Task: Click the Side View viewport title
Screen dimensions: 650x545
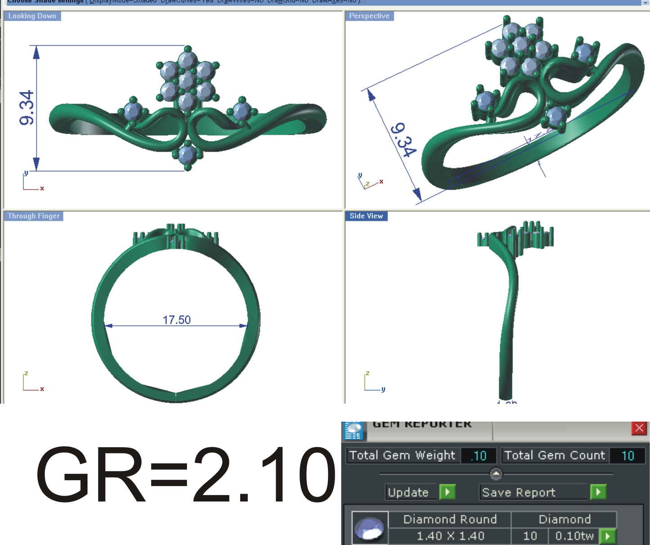Action: (x=366, y=216)
